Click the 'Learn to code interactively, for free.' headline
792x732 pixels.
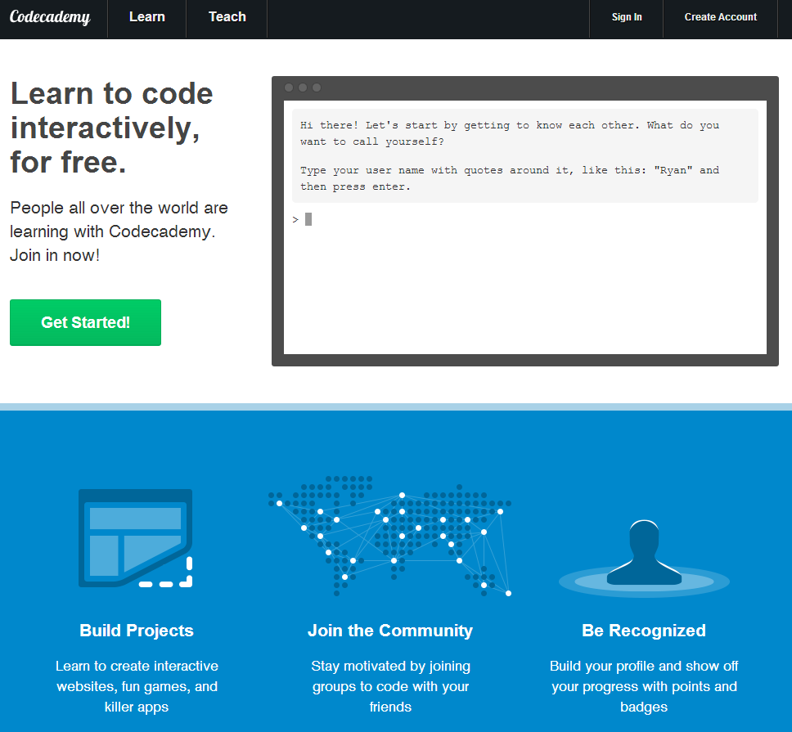(112, 128)
